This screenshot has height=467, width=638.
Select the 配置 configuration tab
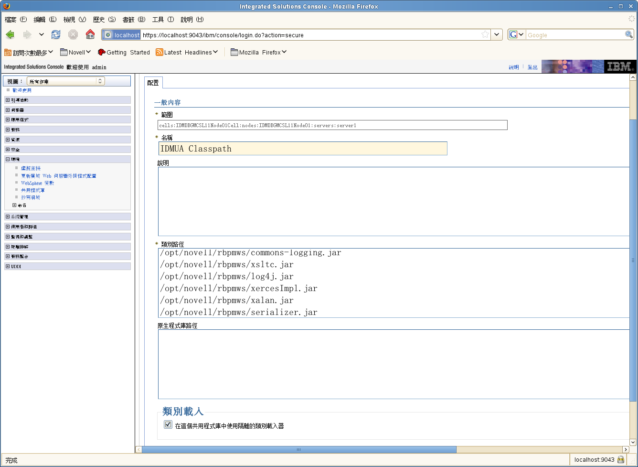[x=153, y=83]
